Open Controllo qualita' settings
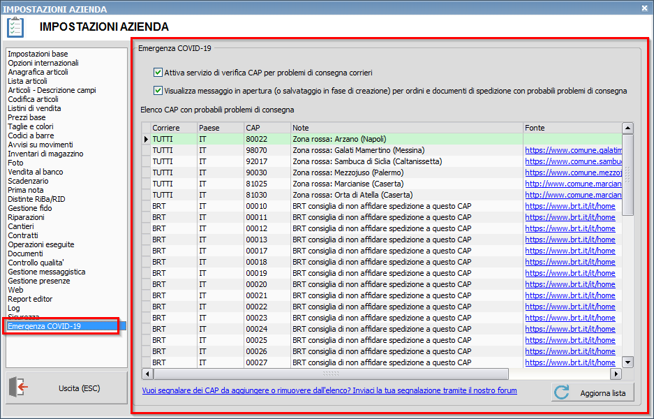Image resolution: width=654 pixels, height=419 pixels. (x=36, y=263)
